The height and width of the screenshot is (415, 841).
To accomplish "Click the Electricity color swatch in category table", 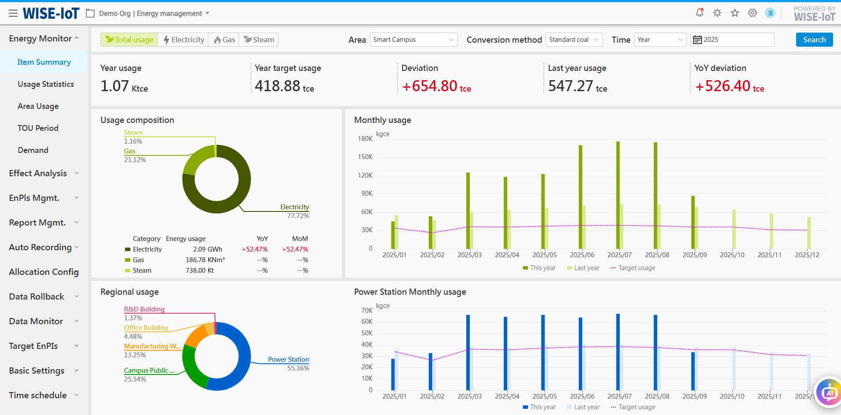I will [x=128, y=249].
